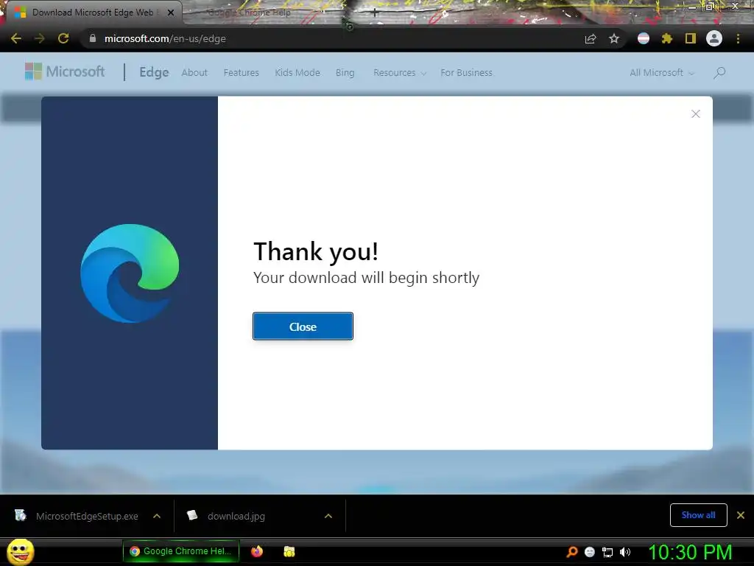Open the smiley Start button

(21, 551)
